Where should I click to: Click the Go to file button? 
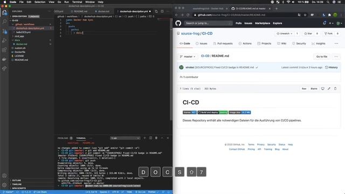[x=322, y=57]
